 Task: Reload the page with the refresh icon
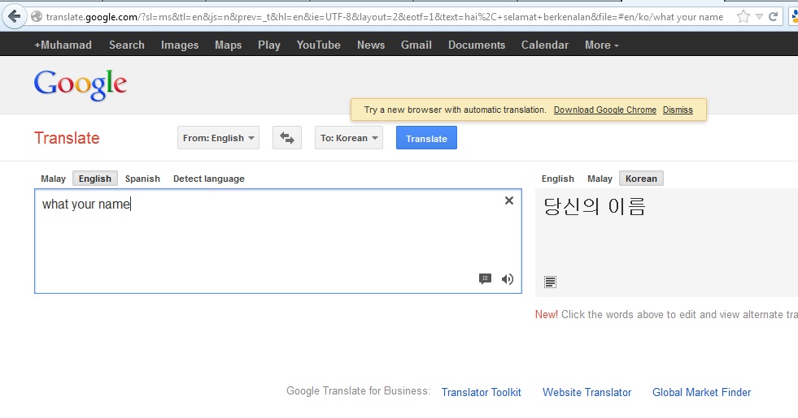[x=773, y=17]
